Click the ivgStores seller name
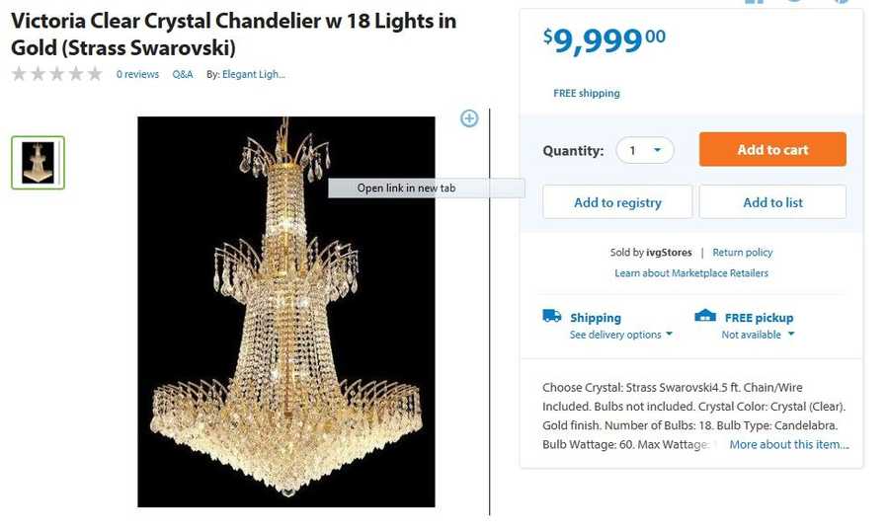 point(670,253)
